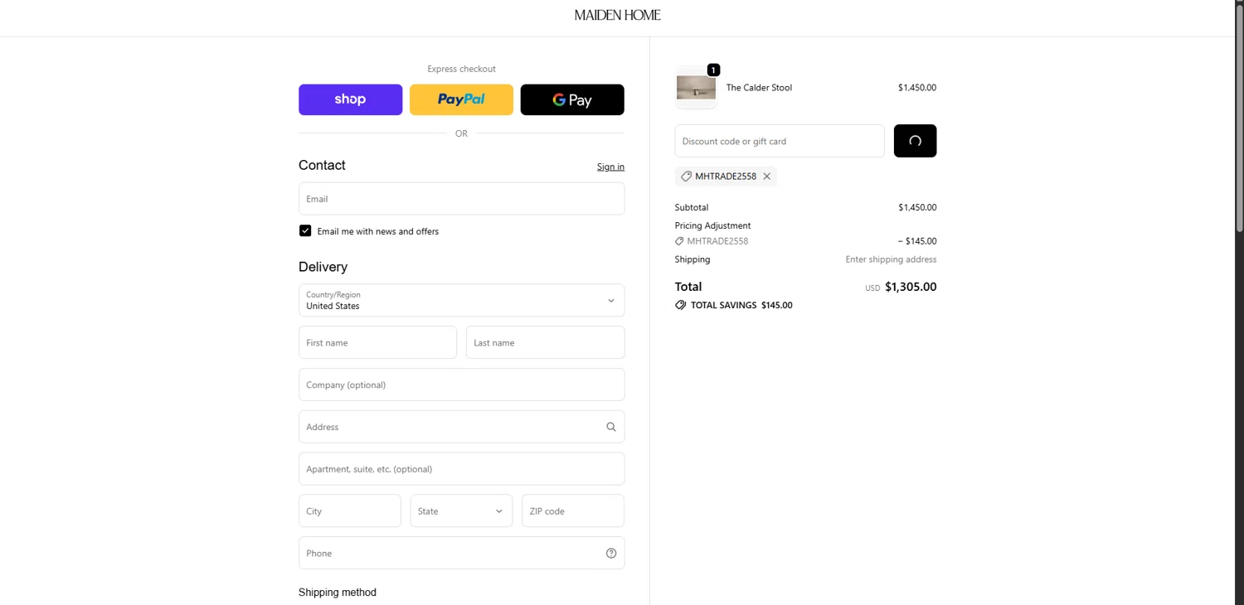Viewport: 1244px width, 605px height.
Task: Click the address search magnifier icon
Action: click(x=611, y=427)
